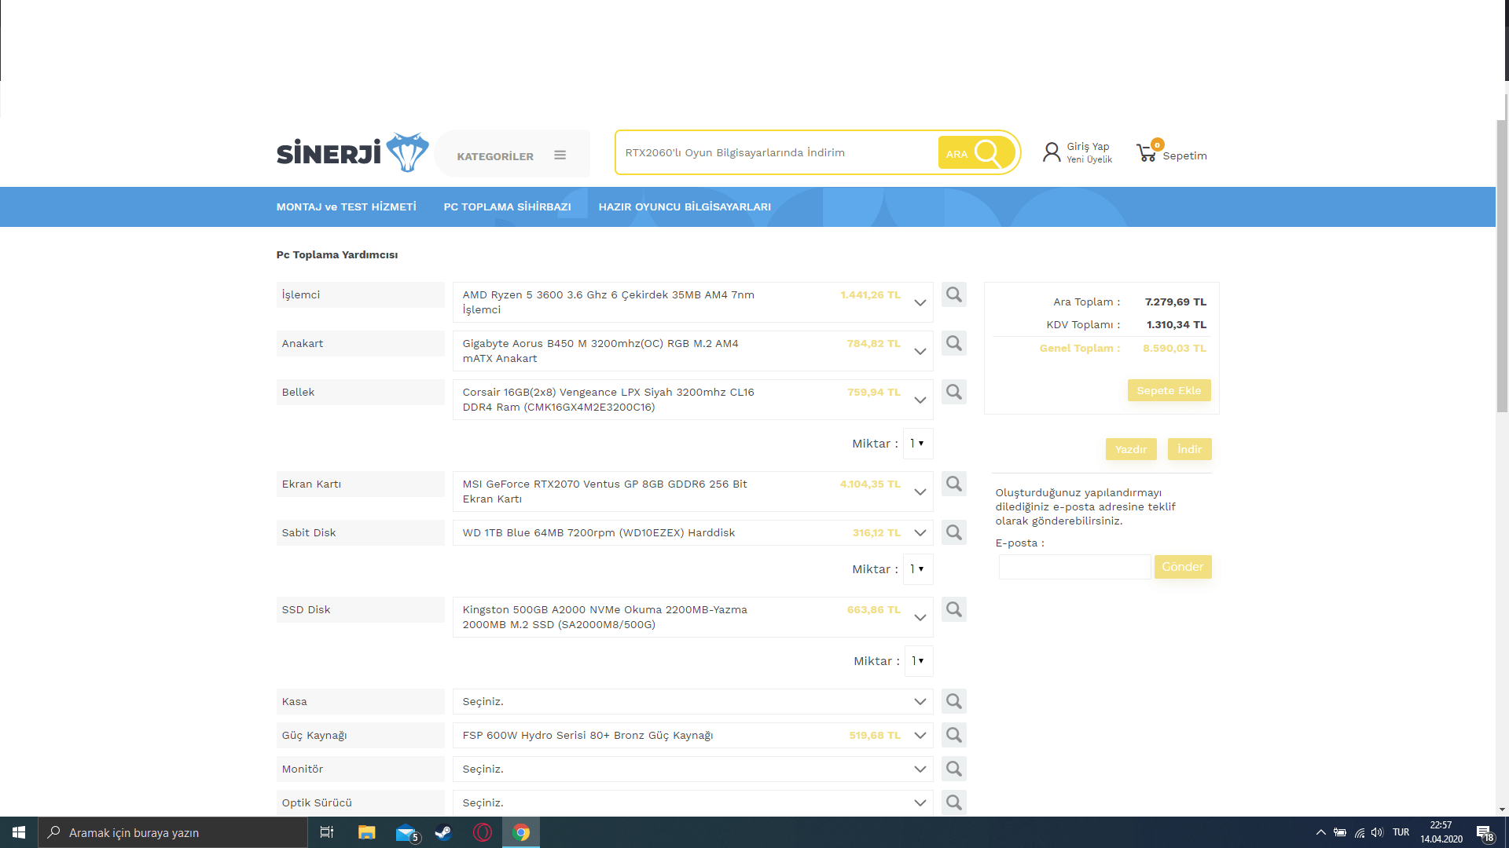The image size is (1509, 848).
Task: Open the Kategoriler hamburger menu
Action: (x=560, y=155)
